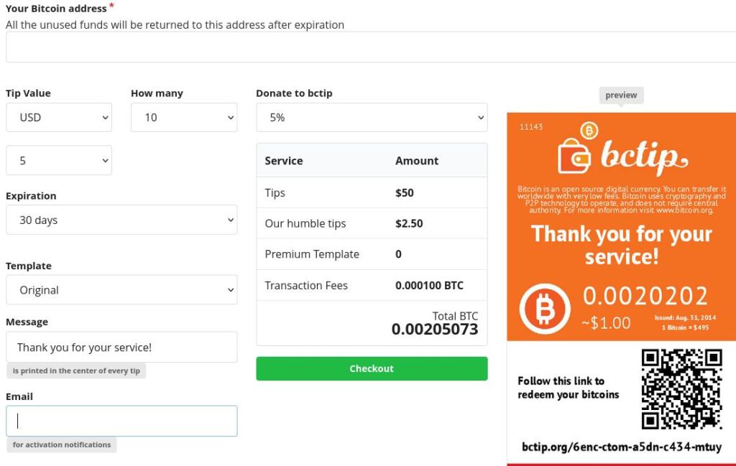This screenshot has height=466, width=736.
Task: Change the Donate to bctip percentage
Action: 372,117
